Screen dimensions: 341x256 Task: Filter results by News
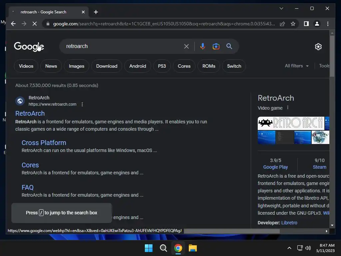tap(51, 66)
